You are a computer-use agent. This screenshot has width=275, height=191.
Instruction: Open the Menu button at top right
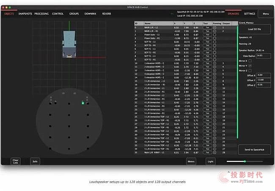coord(266,14)
